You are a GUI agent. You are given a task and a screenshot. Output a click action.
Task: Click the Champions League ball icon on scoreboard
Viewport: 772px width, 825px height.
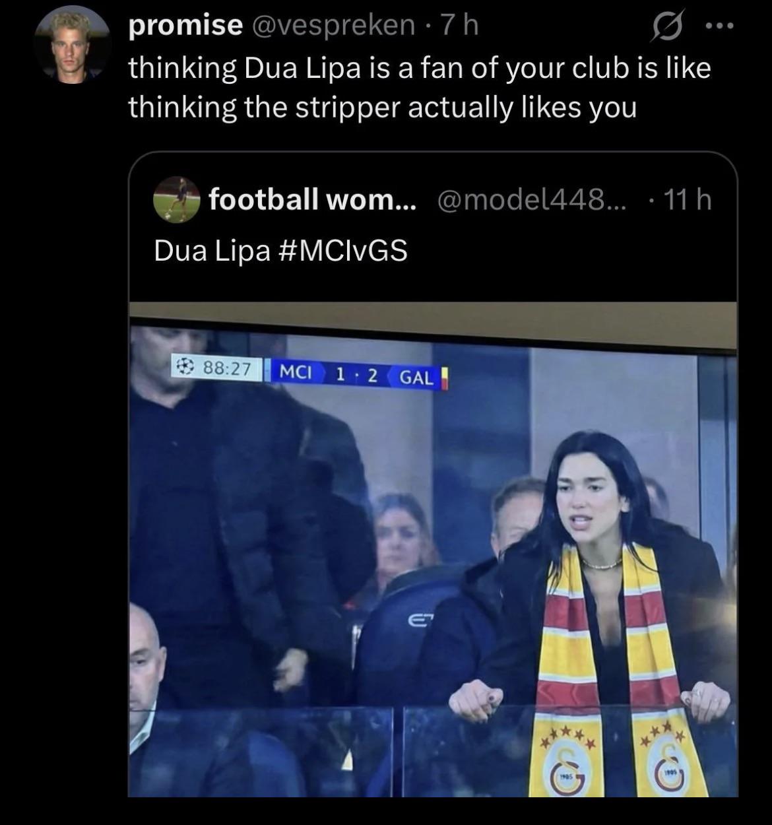(185, 368)
